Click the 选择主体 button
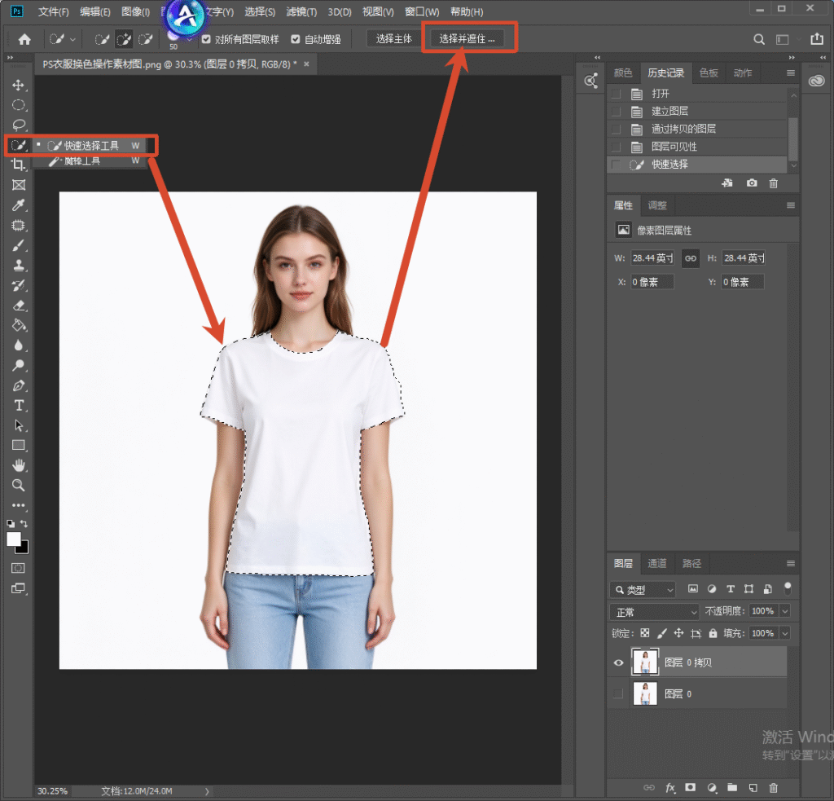The image size is (834, 801). pos(393,39)
